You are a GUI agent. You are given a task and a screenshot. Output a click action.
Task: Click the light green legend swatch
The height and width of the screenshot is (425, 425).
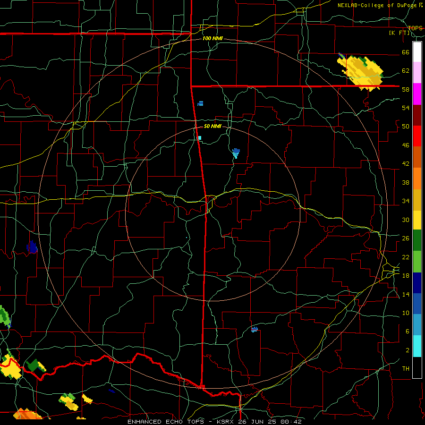click(417, 261)
